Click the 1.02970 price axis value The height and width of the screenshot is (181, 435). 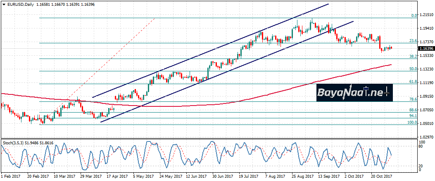pyautogui.click(x=426, y=137)
